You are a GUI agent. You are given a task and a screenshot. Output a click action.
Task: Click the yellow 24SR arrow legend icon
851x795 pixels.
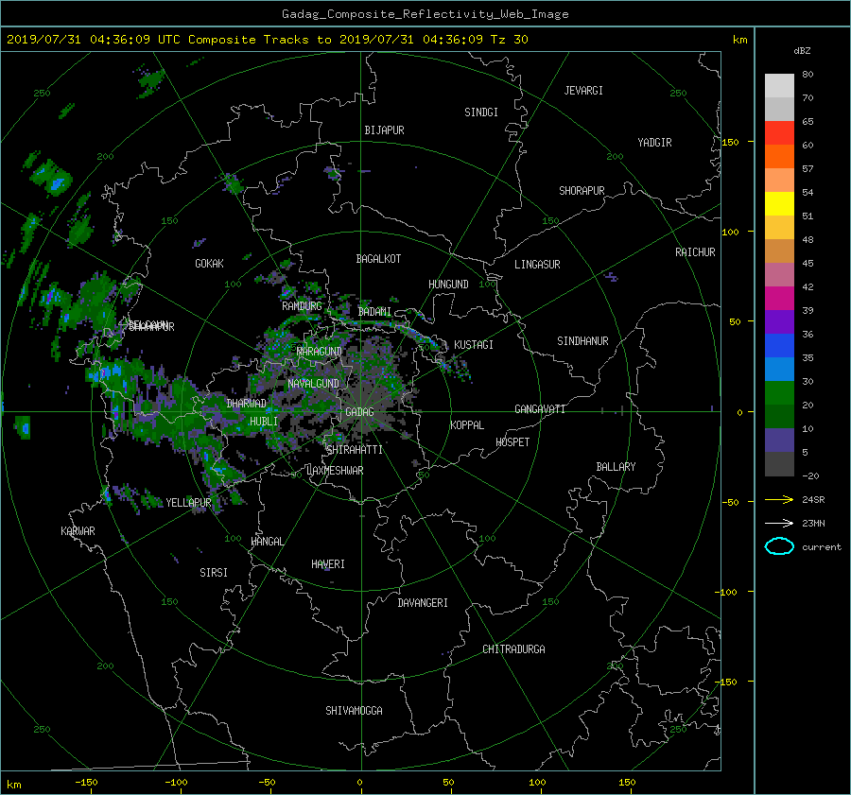click(x=779, y=500)
